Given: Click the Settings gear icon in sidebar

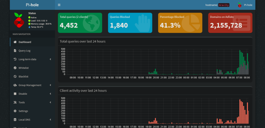Looking at the screenshot, I should point(15,111).
